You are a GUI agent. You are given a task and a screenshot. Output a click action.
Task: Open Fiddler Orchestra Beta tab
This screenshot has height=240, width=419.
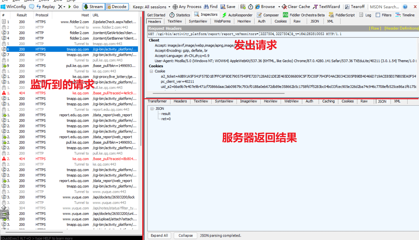coord(304,15)
